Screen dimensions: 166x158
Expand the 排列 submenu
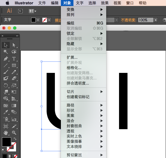[x=84, y=15]
